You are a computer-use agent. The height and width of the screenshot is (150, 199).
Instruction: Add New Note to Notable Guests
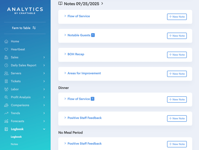click(177, 36)
